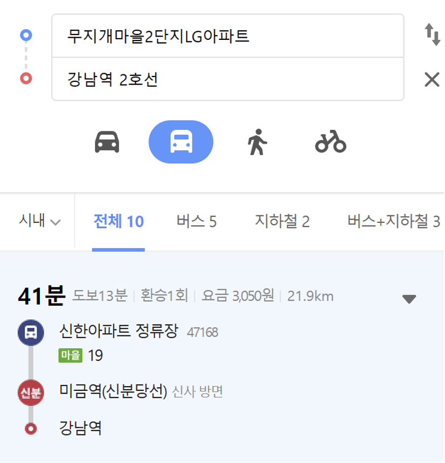Choose walking directions mode
Screen dimensions: 445x463
[257, 142]
